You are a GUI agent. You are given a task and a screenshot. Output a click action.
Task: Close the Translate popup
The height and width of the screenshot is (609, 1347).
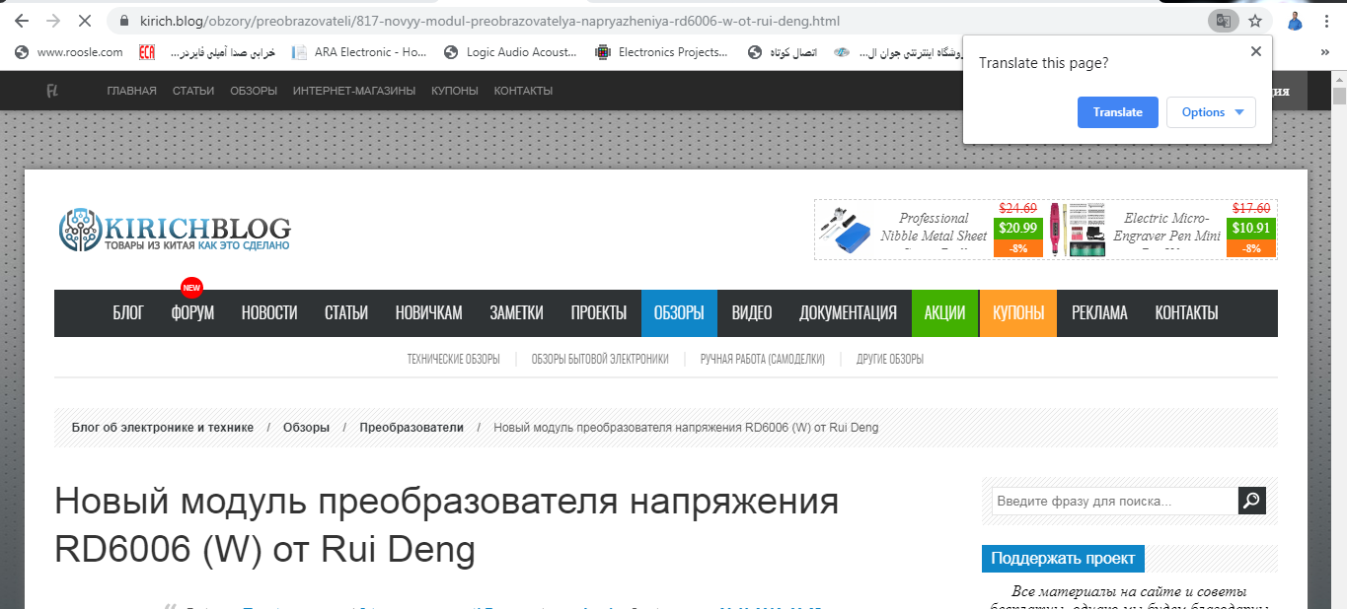(x=1255, y=51)
